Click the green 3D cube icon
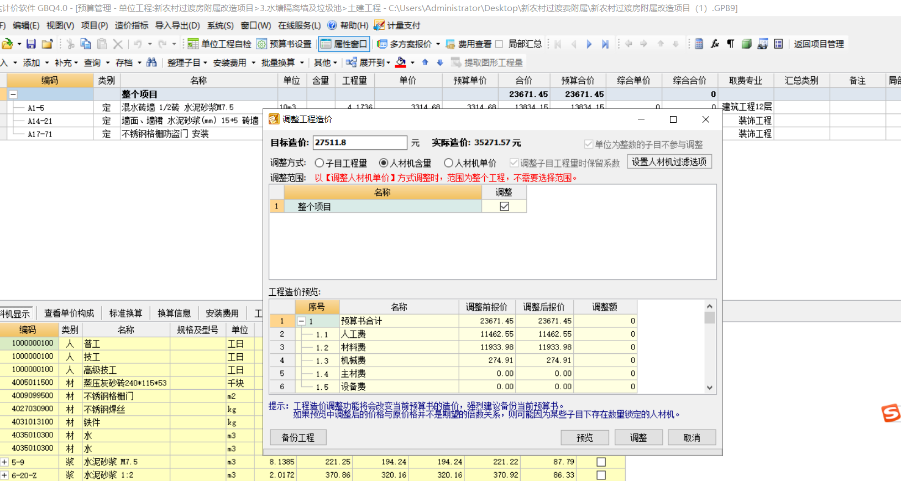The width and height of the screenshot is (901, 481). pyautogui.click(x=747, y=44)
